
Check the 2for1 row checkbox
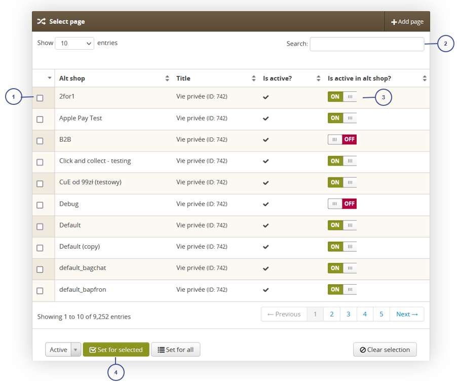(40, 98)
